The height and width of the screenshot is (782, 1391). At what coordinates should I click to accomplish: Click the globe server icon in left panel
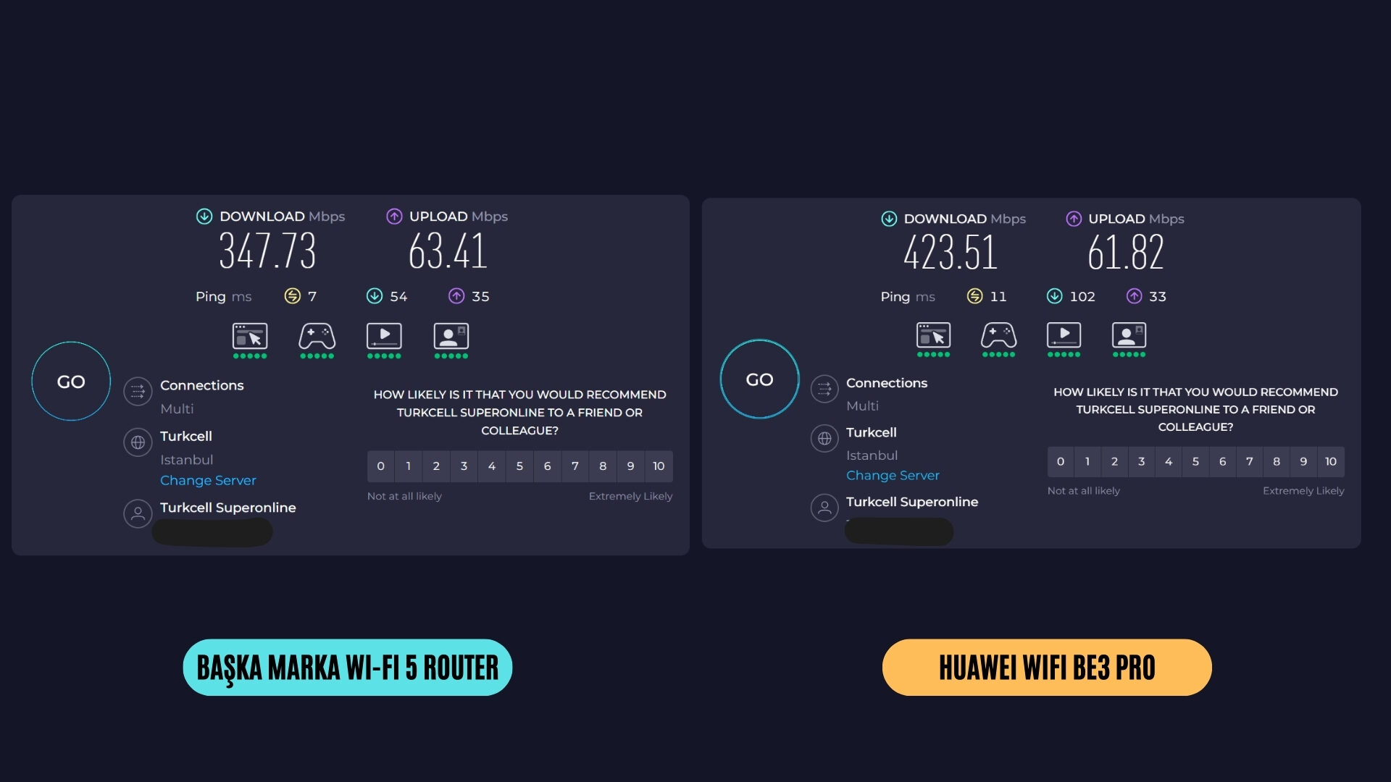138,442
